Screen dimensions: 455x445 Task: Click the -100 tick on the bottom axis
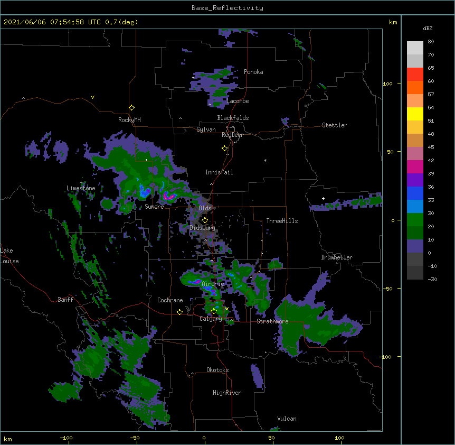click(x=66, y=438)
